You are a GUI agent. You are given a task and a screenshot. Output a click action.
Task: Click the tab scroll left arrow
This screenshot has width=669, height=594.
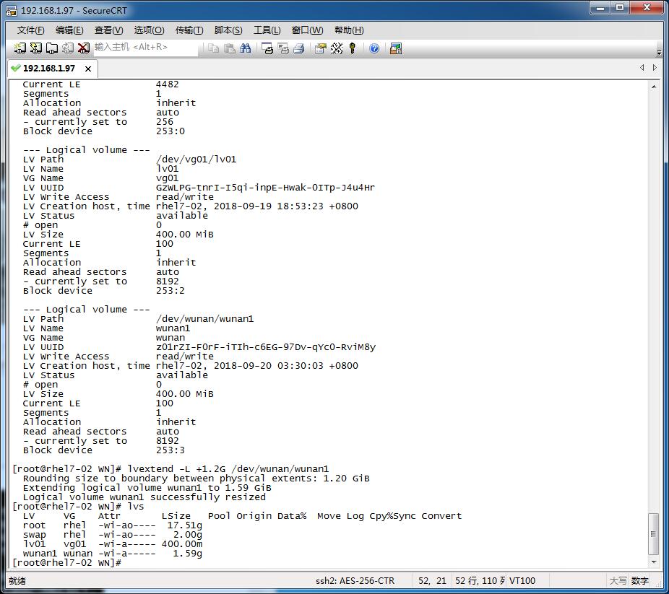[642, 68]
